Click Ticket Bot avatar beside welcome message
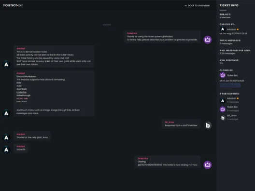255x191 pixels. (x=208, y=40)
